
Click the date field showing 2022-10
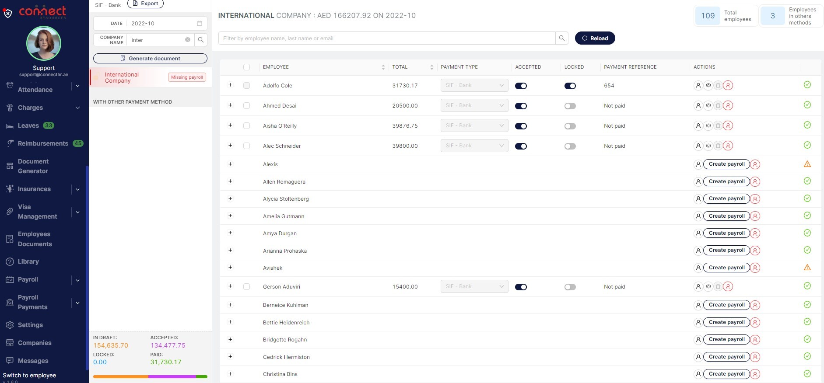[x=150, y=24]
